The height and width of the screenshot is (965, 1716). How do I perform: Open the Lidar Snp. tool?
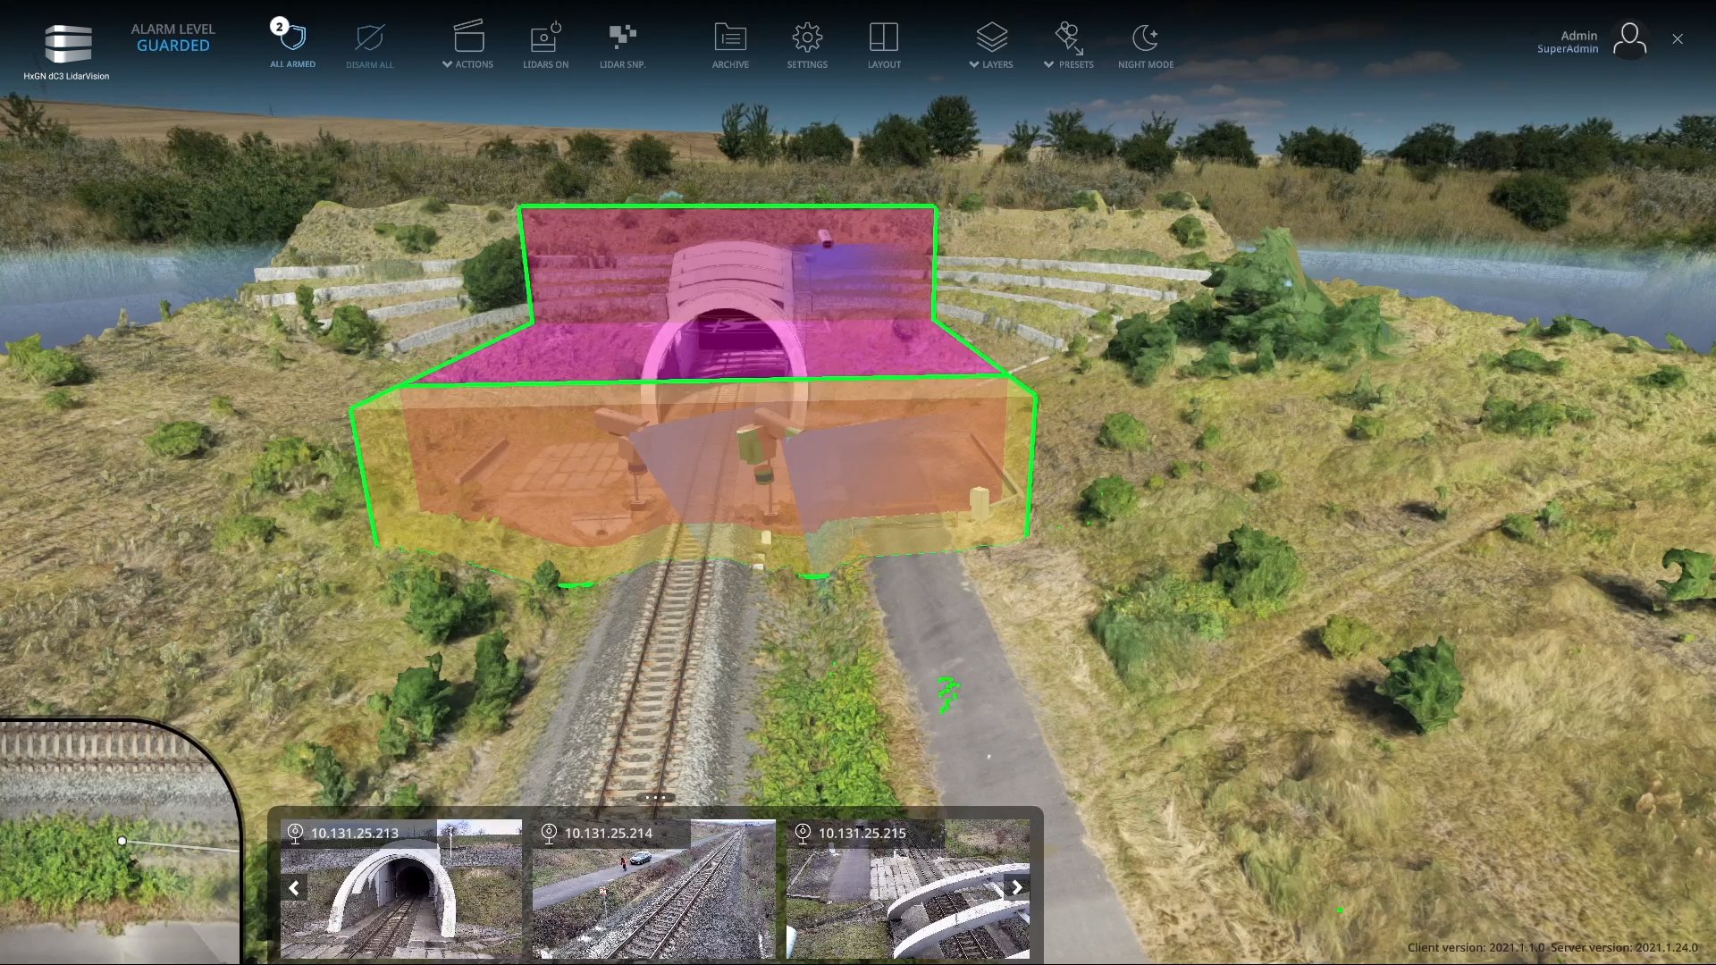(x=622, y=38)
